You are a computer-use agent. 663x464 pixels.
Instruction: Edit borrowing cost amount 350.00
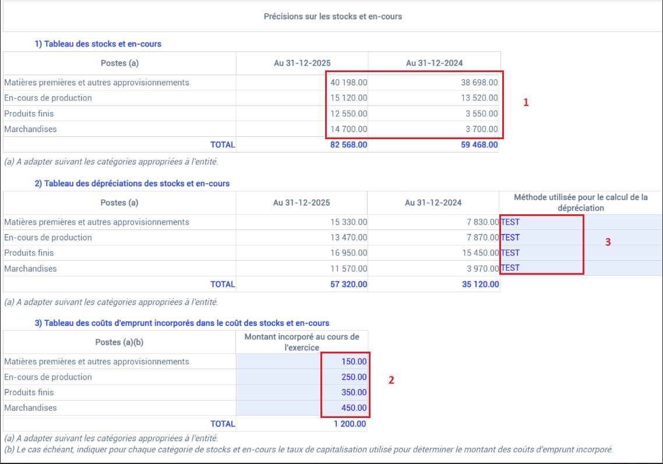tap(302, 392)
